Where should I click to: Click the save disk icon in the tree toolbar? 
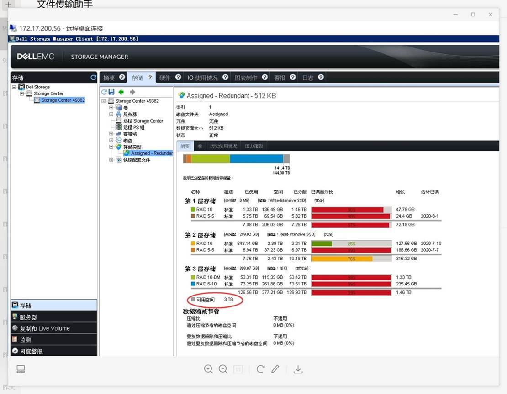111,92
